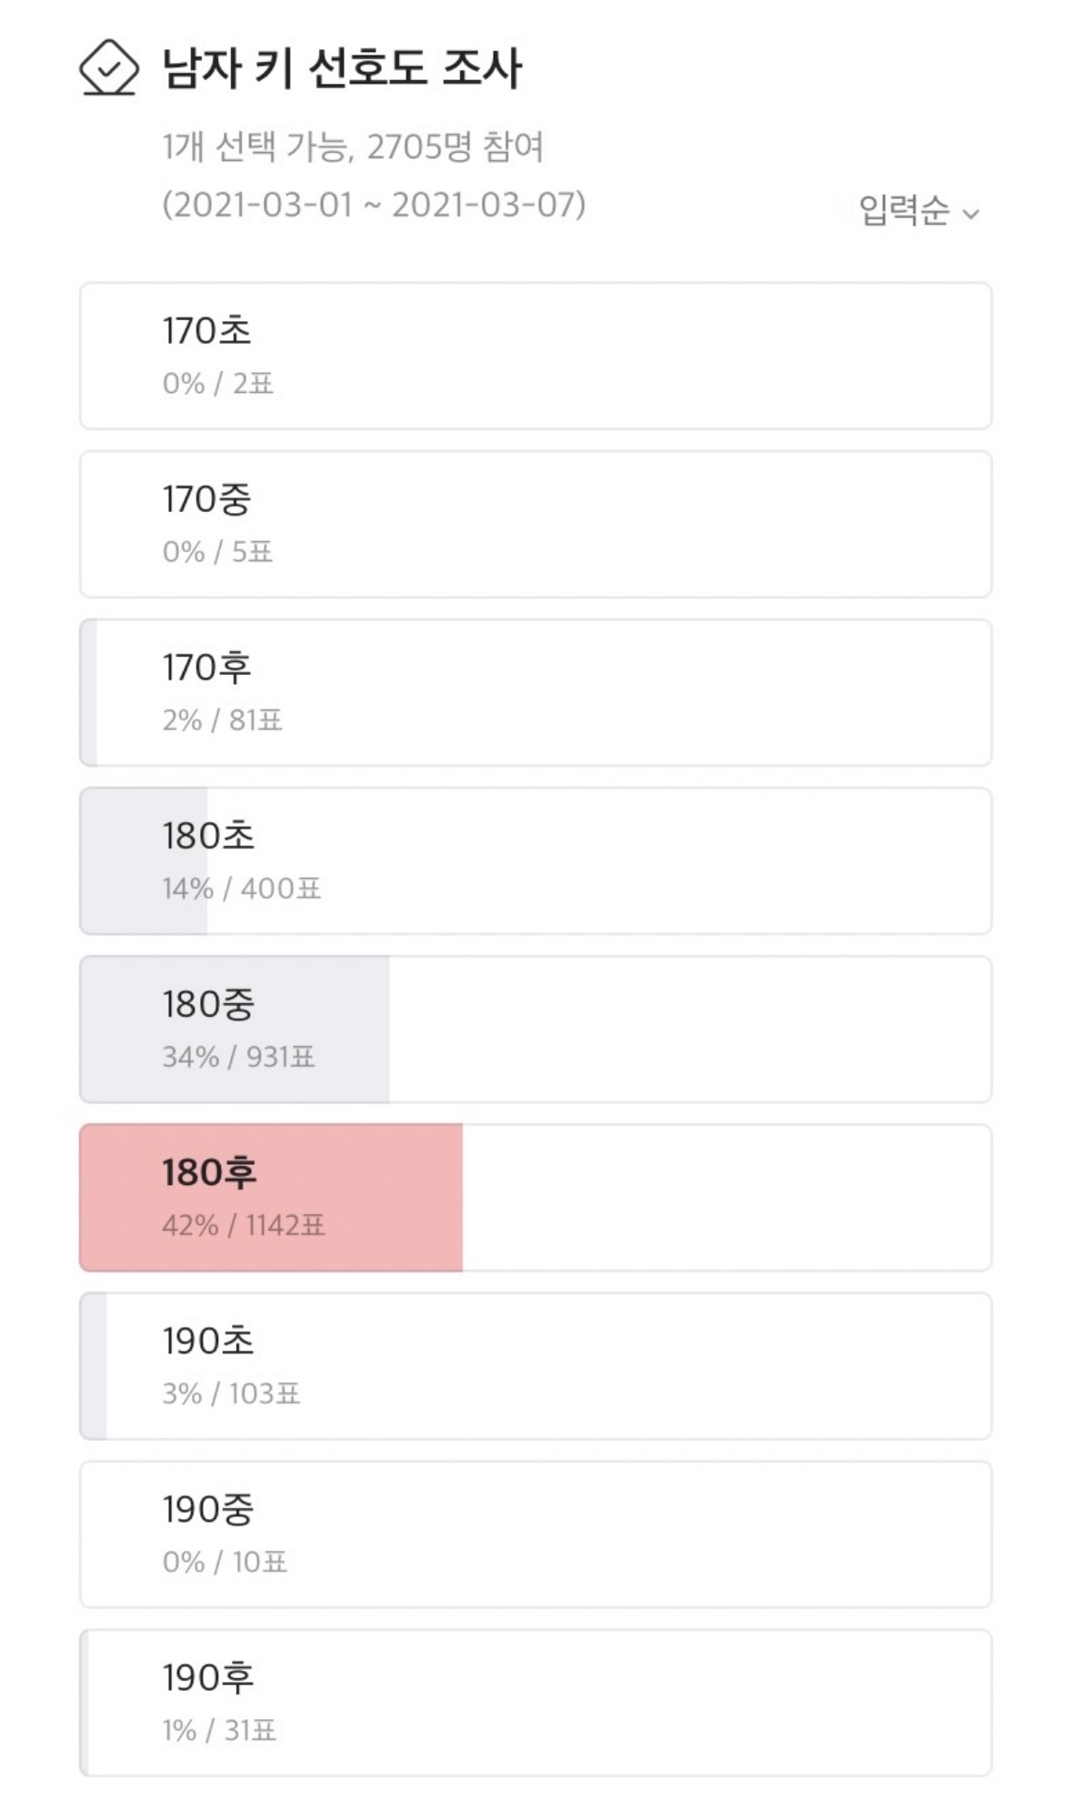Click the poll title 남자 키 선호도 조사
The height and width of the screenshot is (1811, 1072).
click(x=342, y=68)
